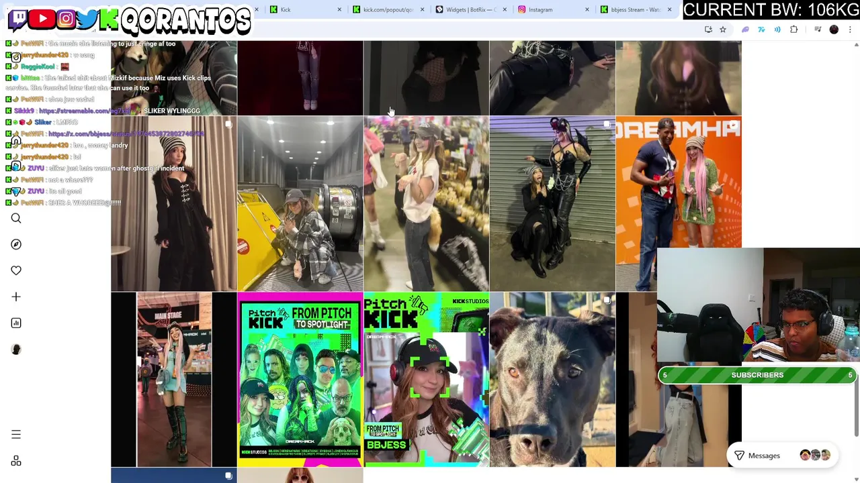
Task: Close the Kick browser tab
Action: [x=339, y=9]
